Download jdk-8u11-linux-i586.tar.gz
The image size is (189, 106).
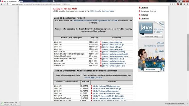tap(113, 44)
